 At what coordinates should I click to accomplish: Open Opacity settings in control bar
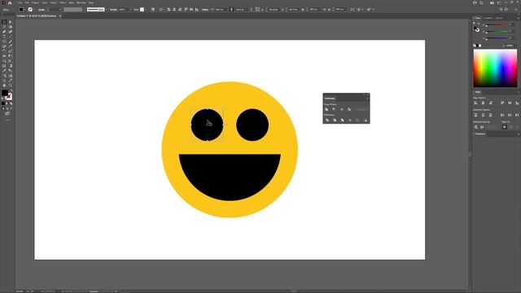coord(113,10)
